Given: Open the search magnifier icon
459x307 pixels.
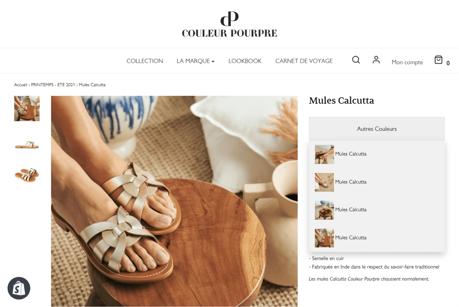Looking at the screenshot, I should click(356, 60).
